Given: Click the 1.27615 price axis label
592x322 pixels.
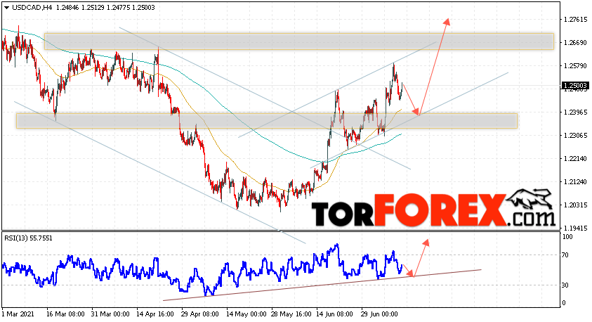Looking at the screenshot, I should click(575, 19).
